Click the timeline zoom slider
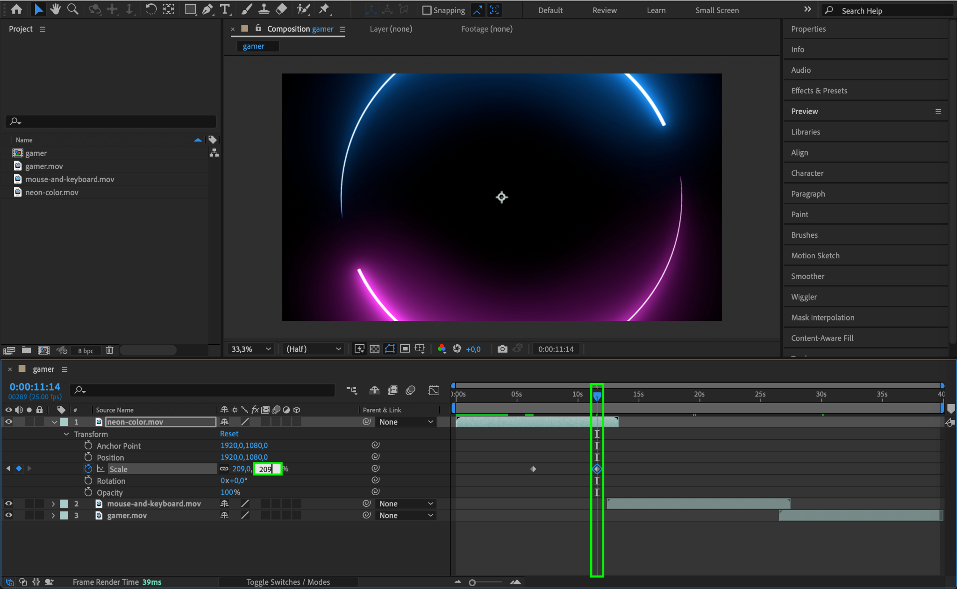 (x=472, y=582)
